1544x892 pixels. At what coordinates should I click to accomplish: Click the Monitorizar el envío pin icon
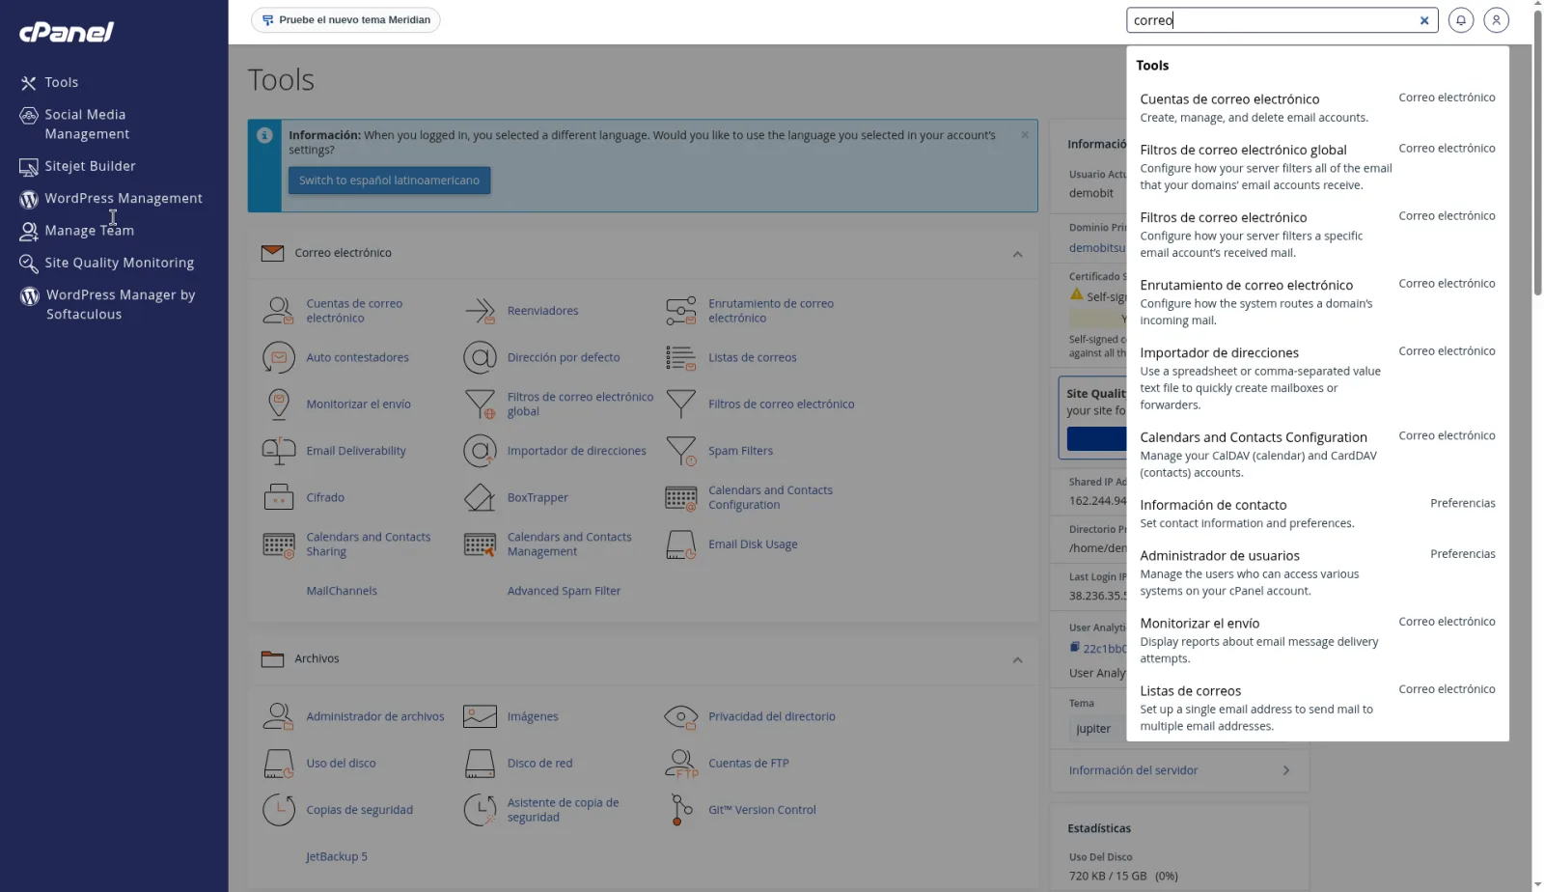click(x=278, y=404)
